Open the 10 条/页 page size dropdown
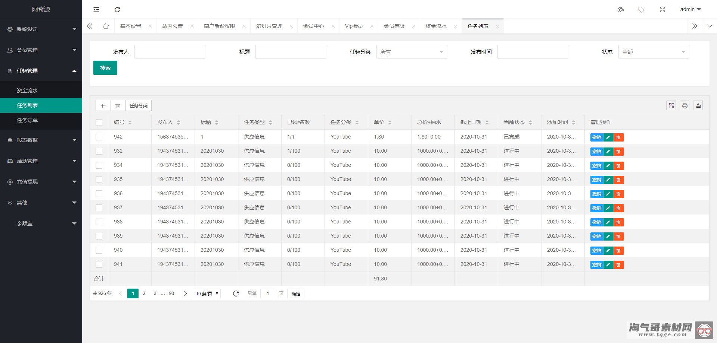717x343 pixels. [x=207, y=293]
